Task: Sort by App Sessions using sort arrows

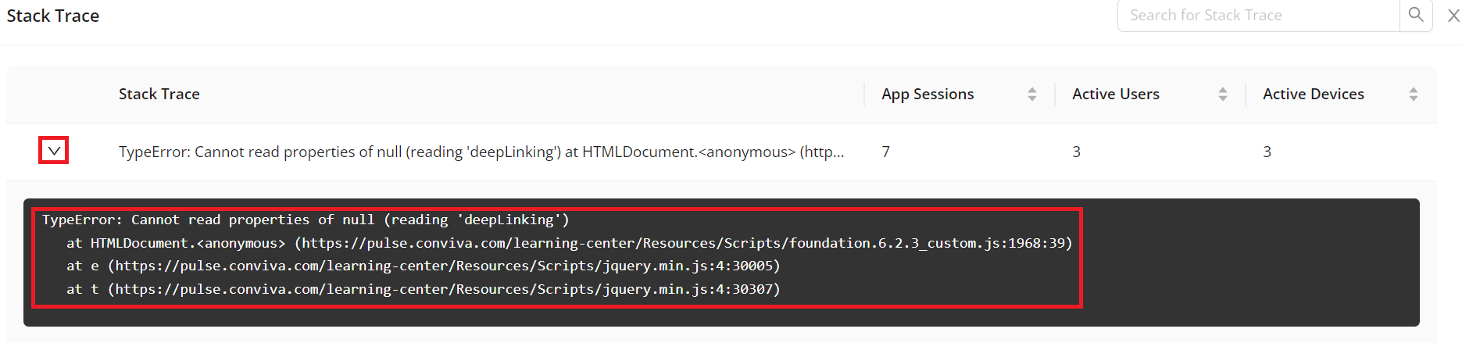Action: pyautogui.click(x=1031, y=95)
